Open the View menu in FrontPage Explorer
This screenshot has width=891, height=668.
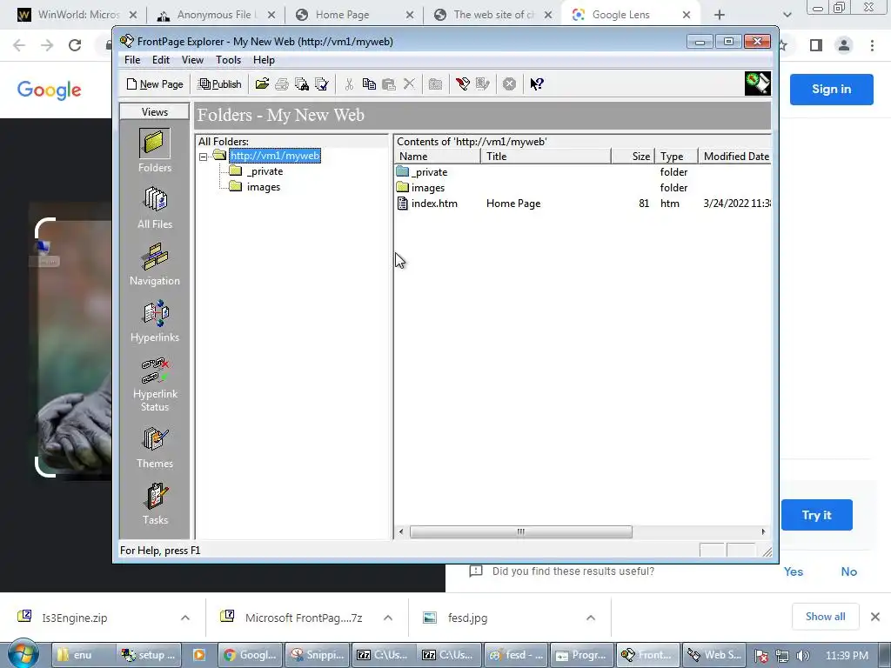point(192,60)
